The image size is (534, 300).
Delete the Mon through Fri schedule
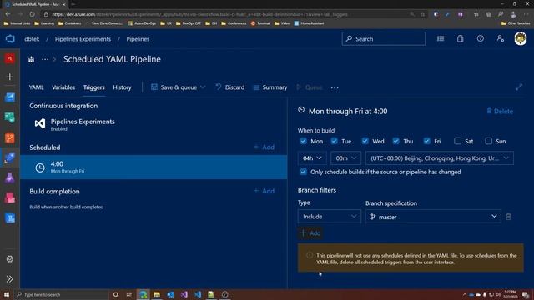500,111
